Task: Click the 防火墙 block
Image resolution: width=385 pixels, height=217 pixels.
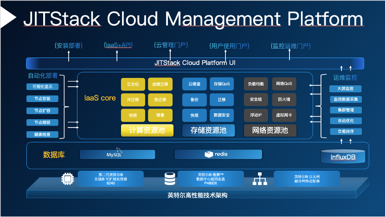Action: 284,99
